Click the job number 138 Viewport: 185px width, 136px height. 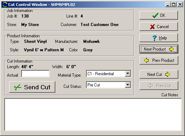(x=25, y=16)
